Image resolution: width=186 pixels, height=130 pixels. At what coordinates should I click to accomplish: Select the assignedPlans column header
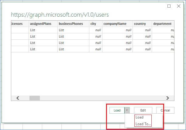click(43, 24)
